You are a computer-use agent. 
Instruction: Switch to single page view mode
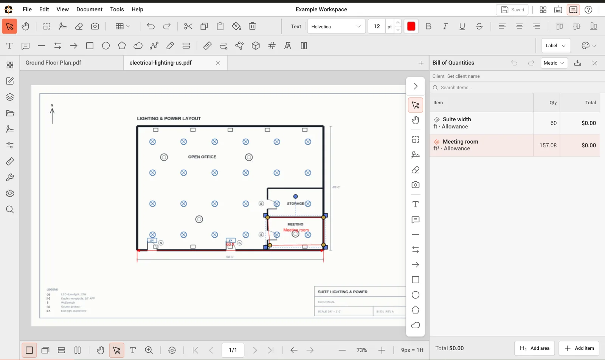click(x=29, y=350)
